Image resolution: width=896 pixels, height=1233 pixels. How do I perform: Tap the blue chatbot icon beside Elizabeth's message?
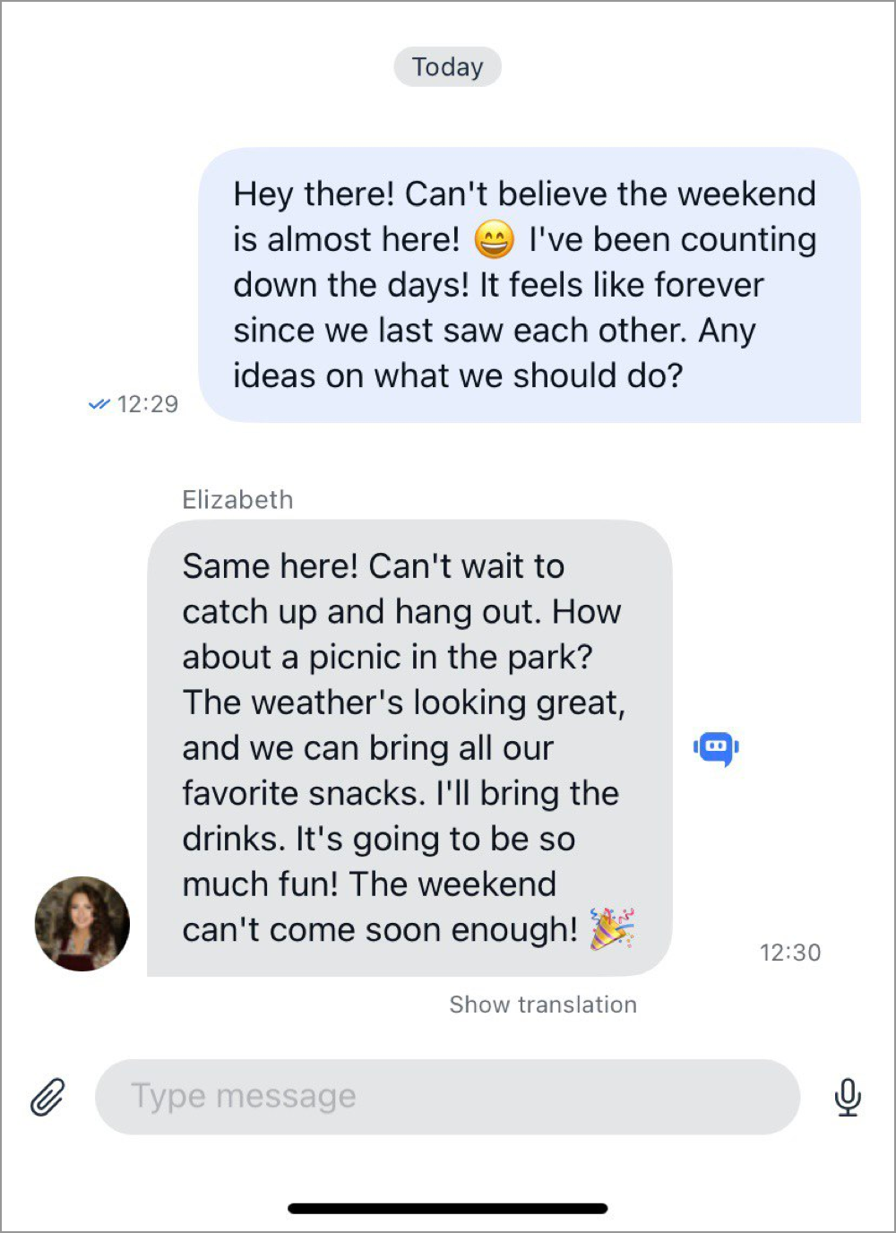point(716,748)
